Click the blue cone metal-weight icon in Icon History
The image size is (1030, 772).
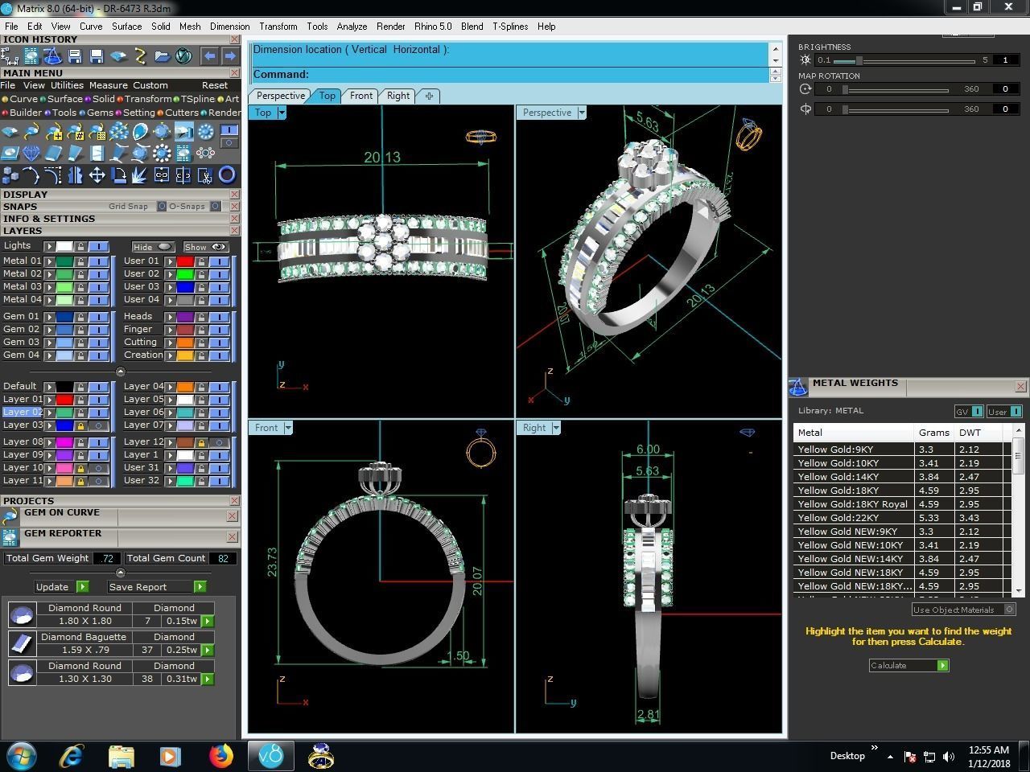(52, 55)
